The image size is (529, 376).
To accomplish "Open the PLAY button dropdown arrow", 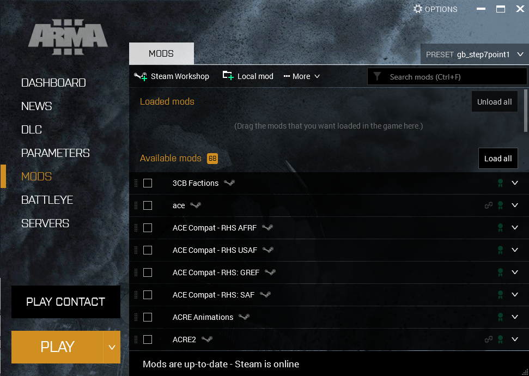I will point(112,347).
